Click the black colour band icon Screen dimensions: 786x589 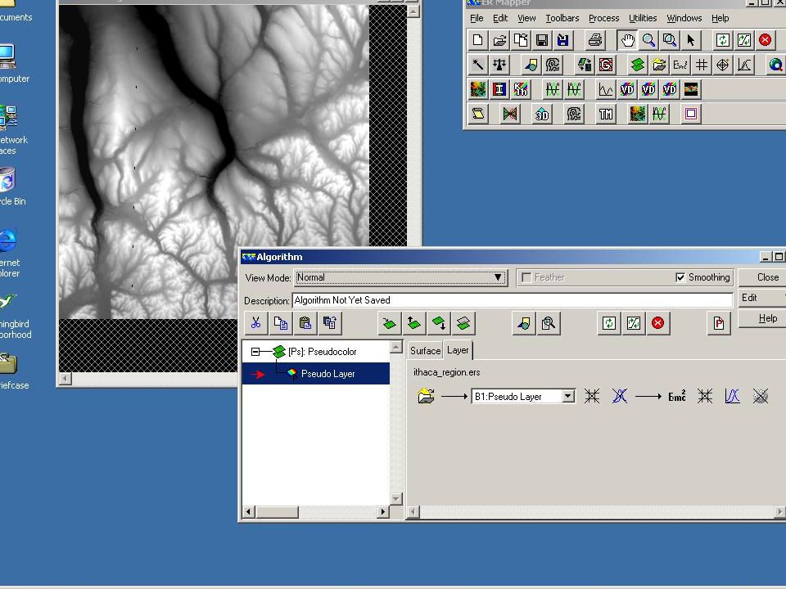(x=691, y=89)
